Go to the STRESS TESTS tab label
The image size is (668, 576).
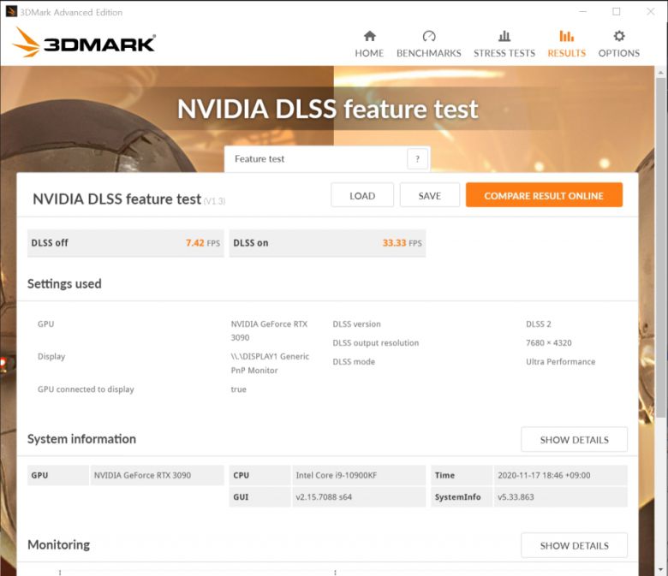point(504,53)
